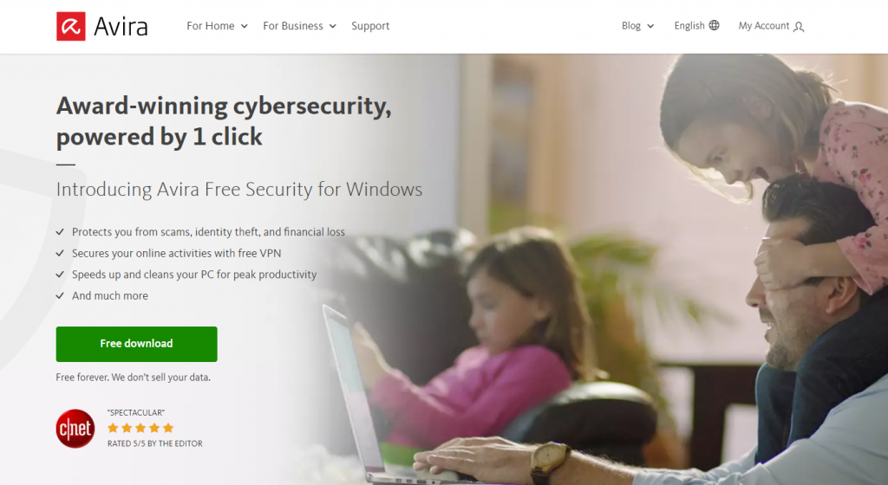Click checkmark beside free VPN line
This screenshot has width=888, height=485.
pyautogui.click(x=60, y=253)
